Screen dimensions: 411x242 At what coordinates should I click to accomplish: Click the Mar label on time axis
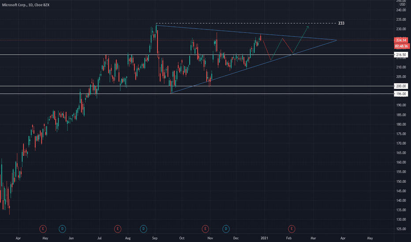coord(313,238)
